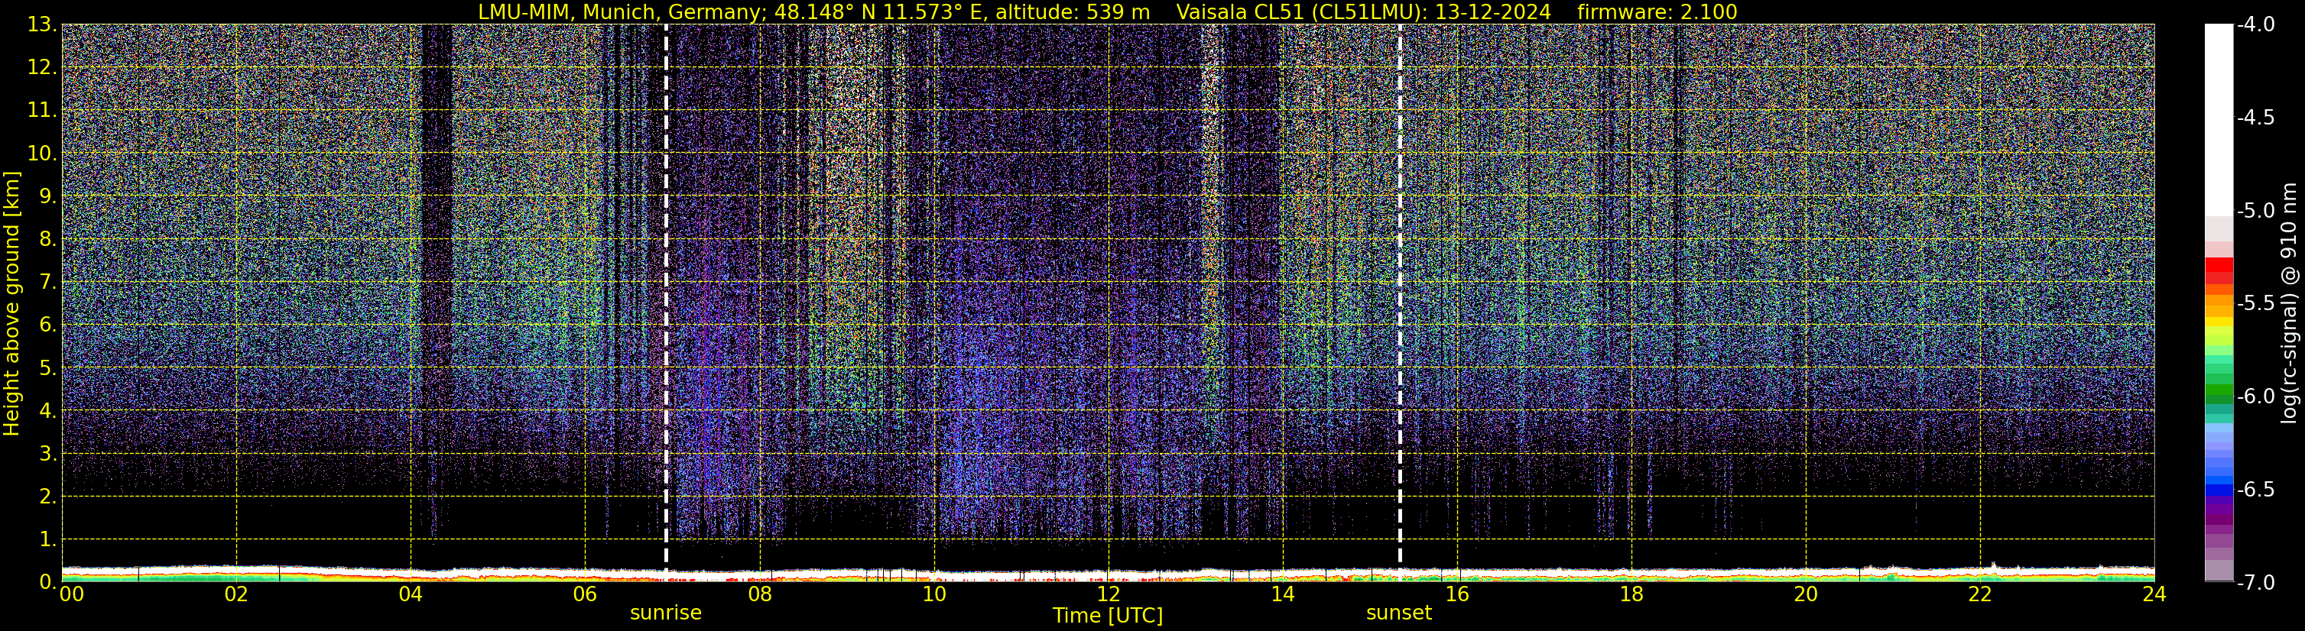Click the 'sunset' label

pos(1398,613)
